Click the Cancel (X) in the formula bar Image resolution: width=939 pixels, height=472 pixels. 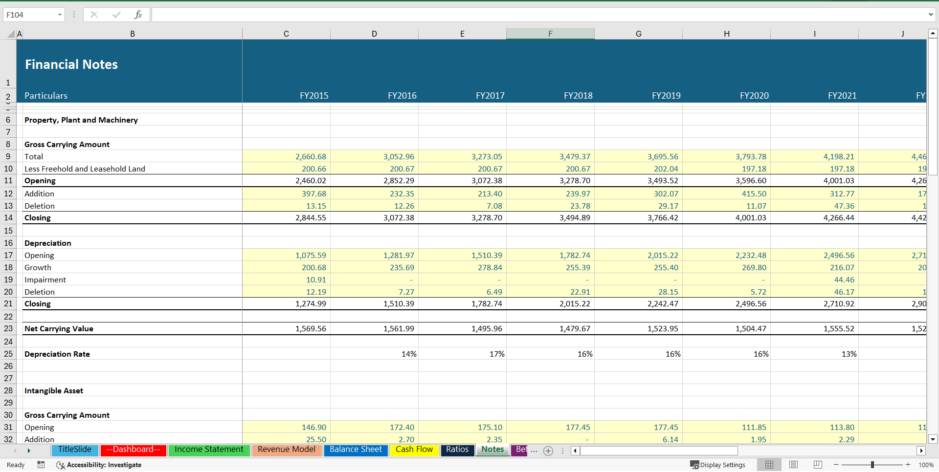point(94,15)
